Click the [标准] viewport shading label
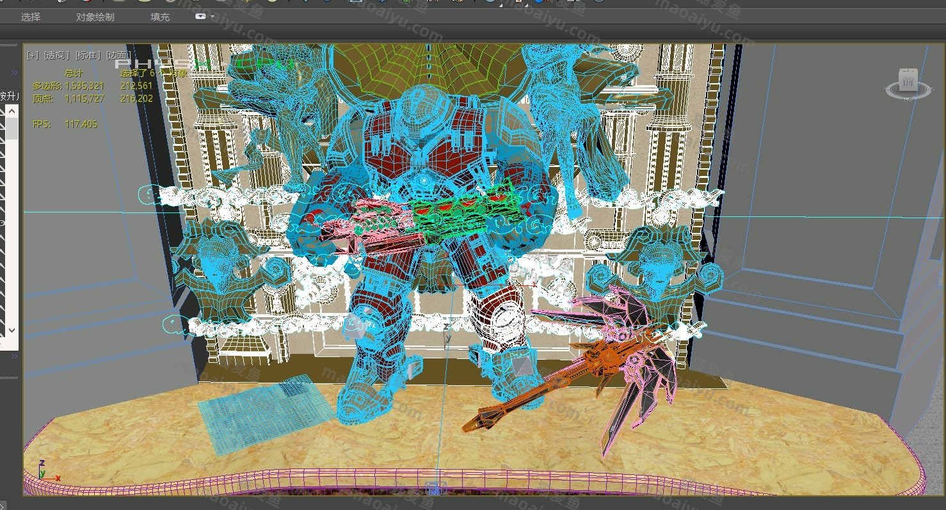This screenshot has height=510, width=946. (89, 56)
